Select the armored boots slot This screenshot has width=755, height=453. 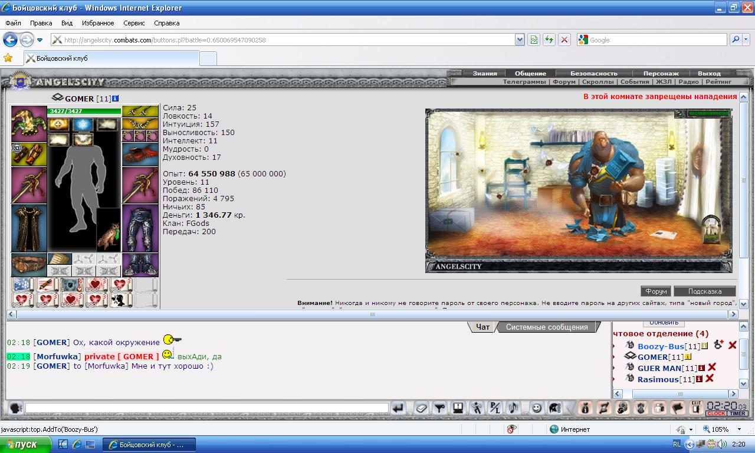pyautogui.click(x=140, y=265)
